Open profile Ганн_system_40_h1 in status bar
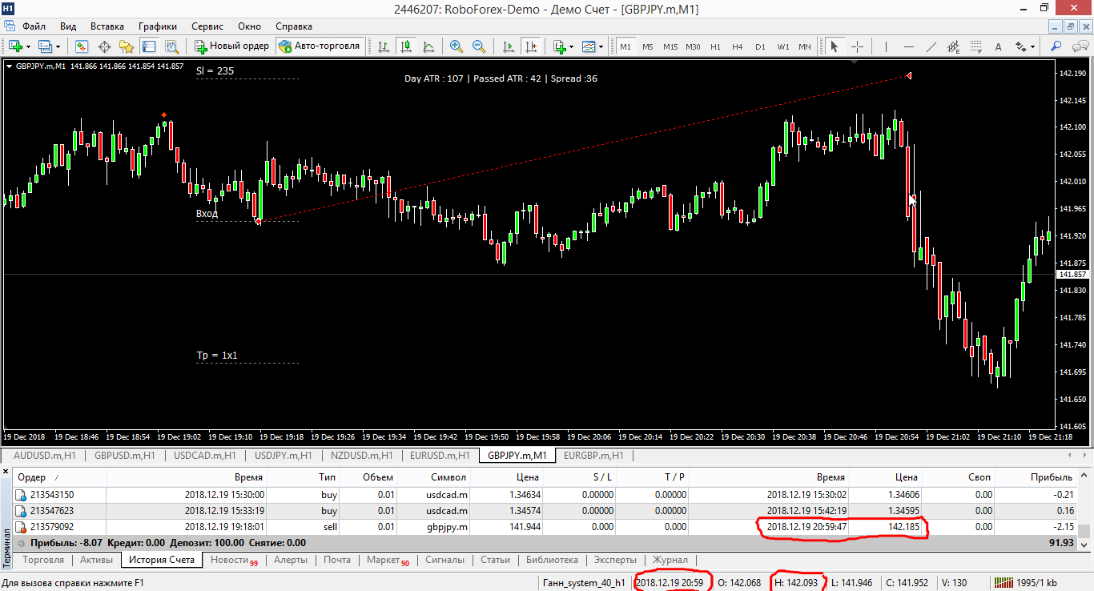 point(584,582)
